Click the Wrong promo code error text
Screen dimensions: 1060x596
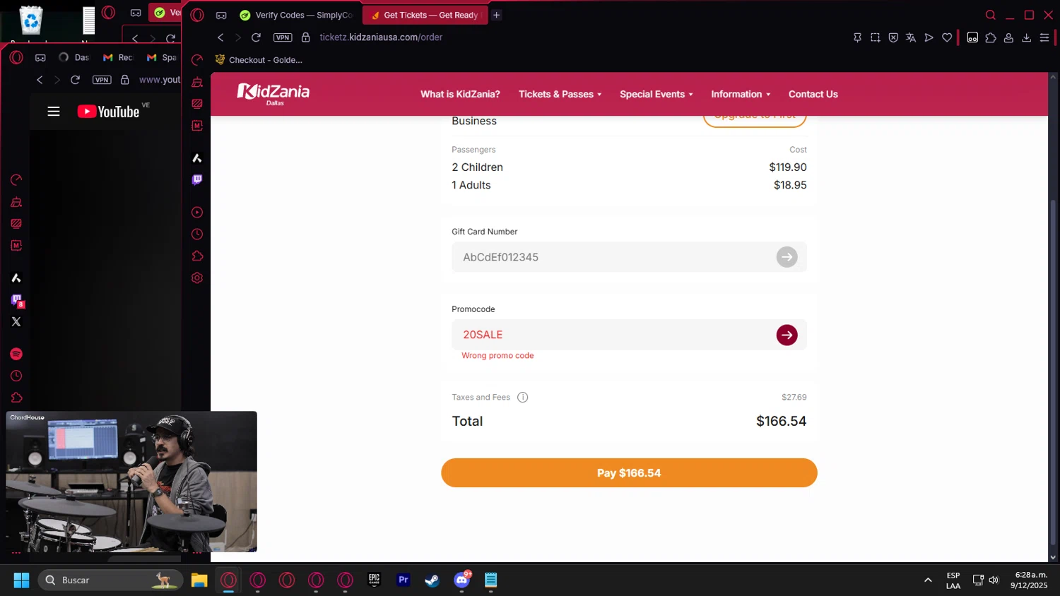pyautogui.click(x=497, y=356)
